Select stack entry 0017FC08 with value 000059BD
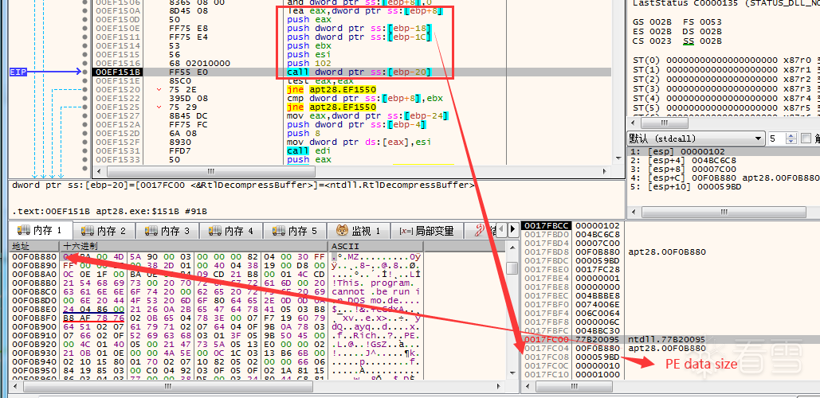Image resolution: width=820 pixels, height=398 pixels. coord(670,357)
